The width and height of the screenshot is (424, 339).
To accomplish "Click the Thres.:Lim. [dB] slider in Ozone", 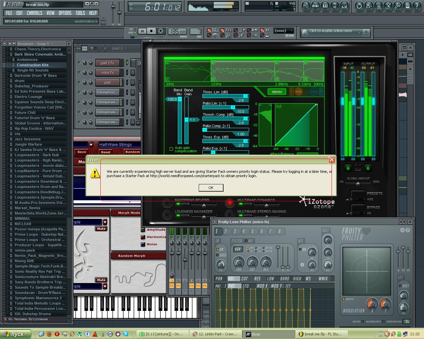I will pyautogui.click(x=226, y=96).
